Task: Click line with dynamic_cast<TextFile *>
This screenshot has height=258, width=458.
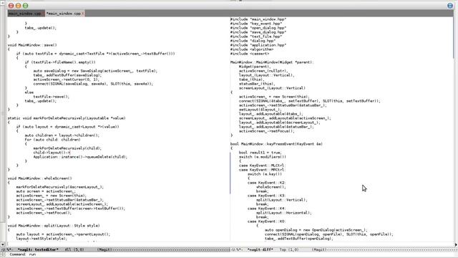Action: point(95,54)
